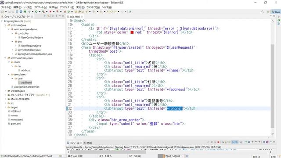Collapse the src/main/java folder
281x158 pixels.
[x=5, y=25]
